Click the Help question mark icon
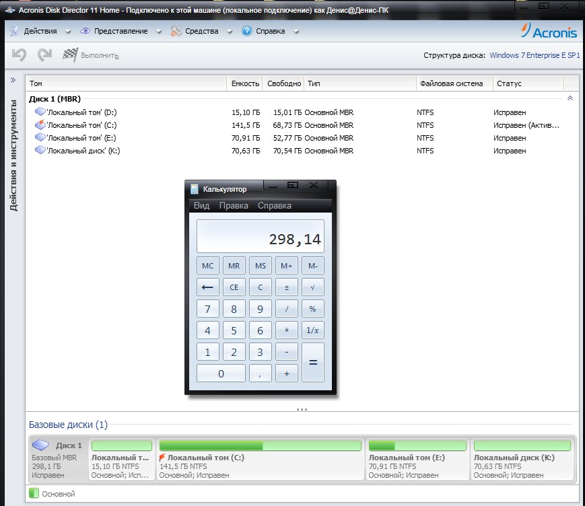Image resolution: width=585 pixels, height=506 pixels. (x=246, y=31)
